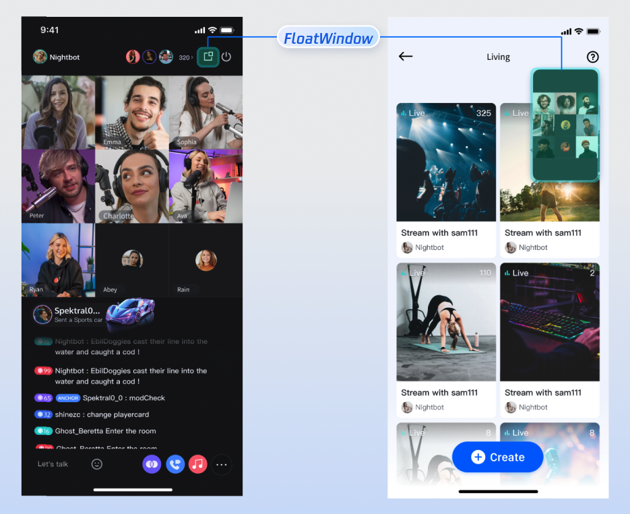This screenshot has height=514, width=630.
Task: Click the help question mark icon
Action: [x=593, y=57]
